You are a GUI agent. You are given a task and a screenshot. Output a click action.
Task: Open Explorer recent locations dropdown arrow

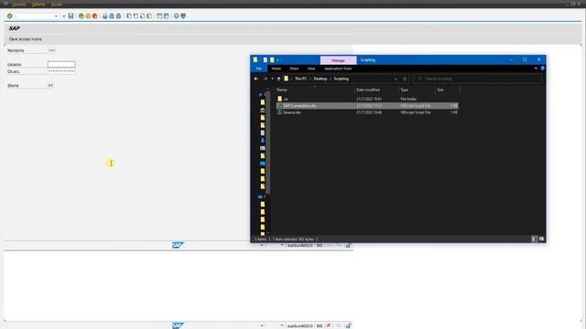pos(272,79)
